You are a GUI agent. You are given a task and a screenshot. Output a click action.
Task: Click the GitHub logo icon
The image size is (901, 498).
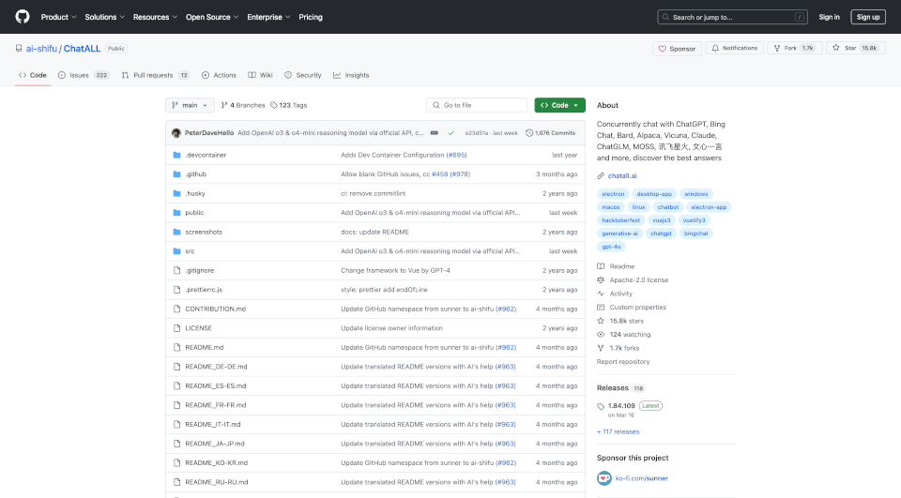23,17
